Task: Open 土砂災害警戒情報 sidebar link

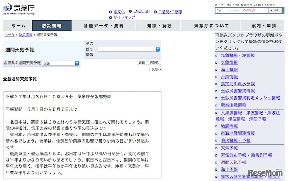Action: point(238,91)
